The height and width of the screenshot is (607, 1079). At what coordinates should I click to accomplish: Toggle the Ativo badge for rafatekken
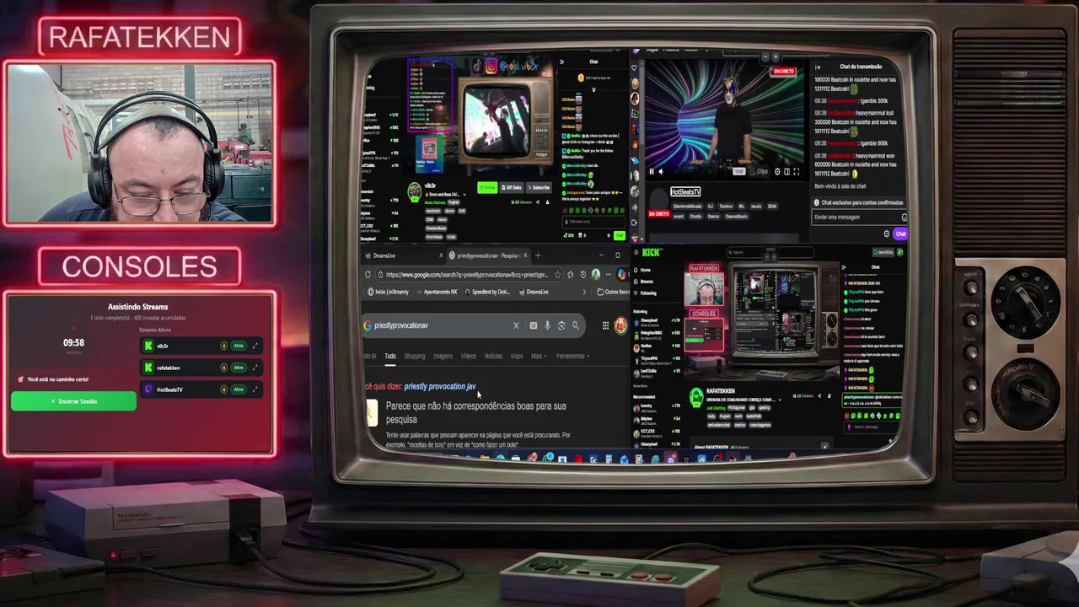[239, 368]
